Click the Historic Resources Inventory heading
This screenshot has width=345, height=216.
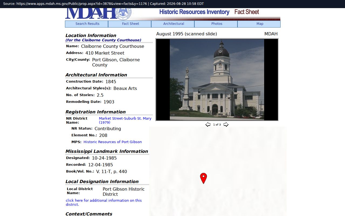[x=194, y=12]
